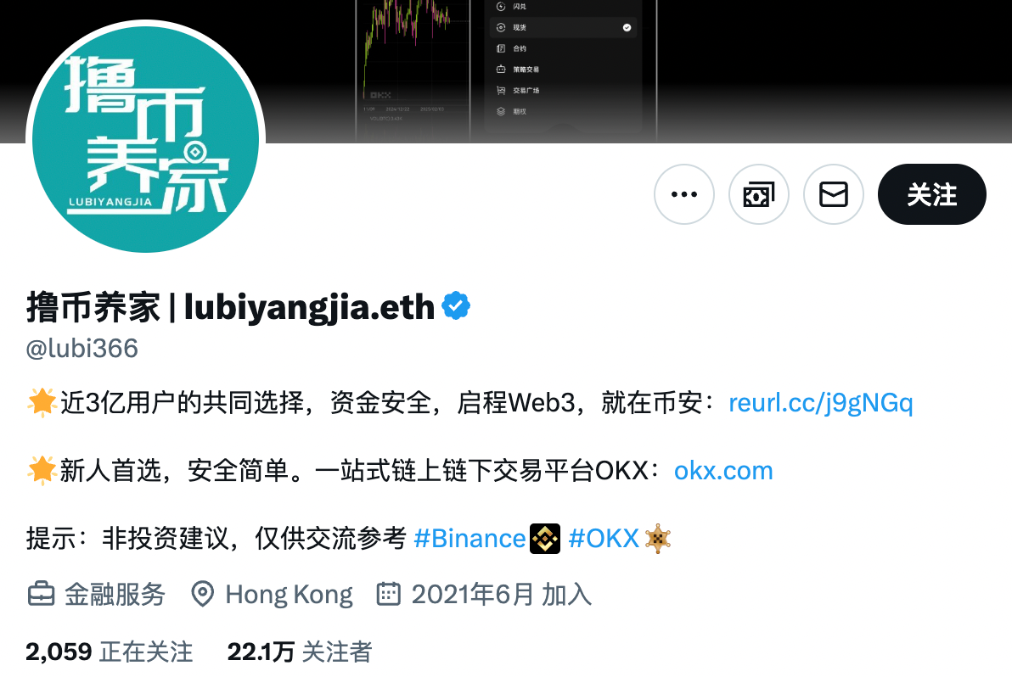The width and height of the screenshot is (1012, 677).
Task: Click the briefcase 金融服务 category icon
Action: [x=42, y=594]
